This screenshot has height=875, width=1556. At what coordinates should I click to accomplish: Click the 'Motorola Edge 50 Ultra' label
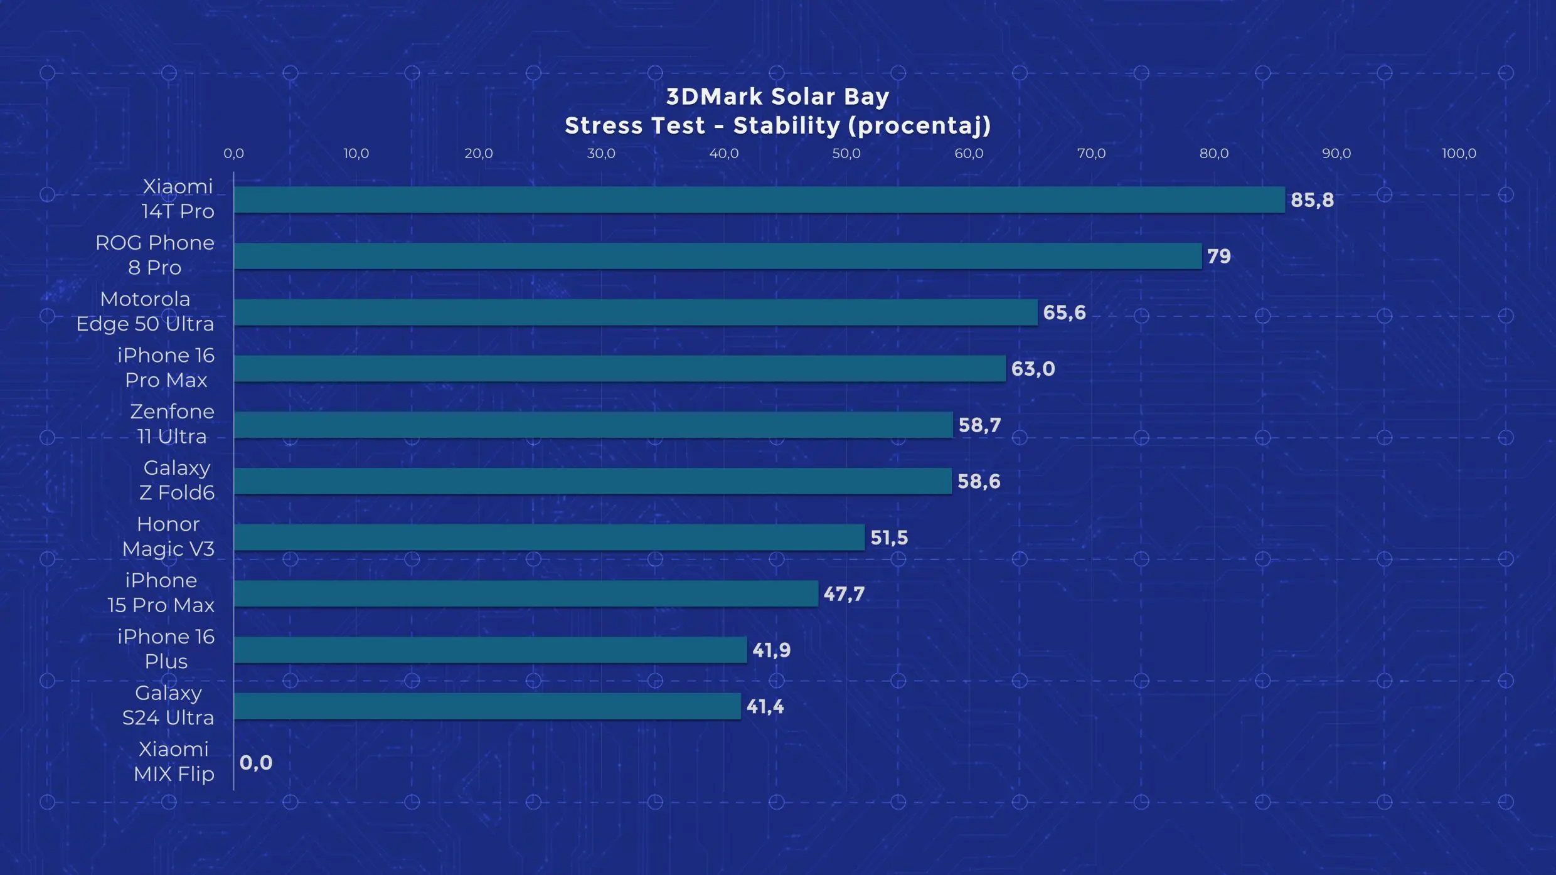[145, 312]
